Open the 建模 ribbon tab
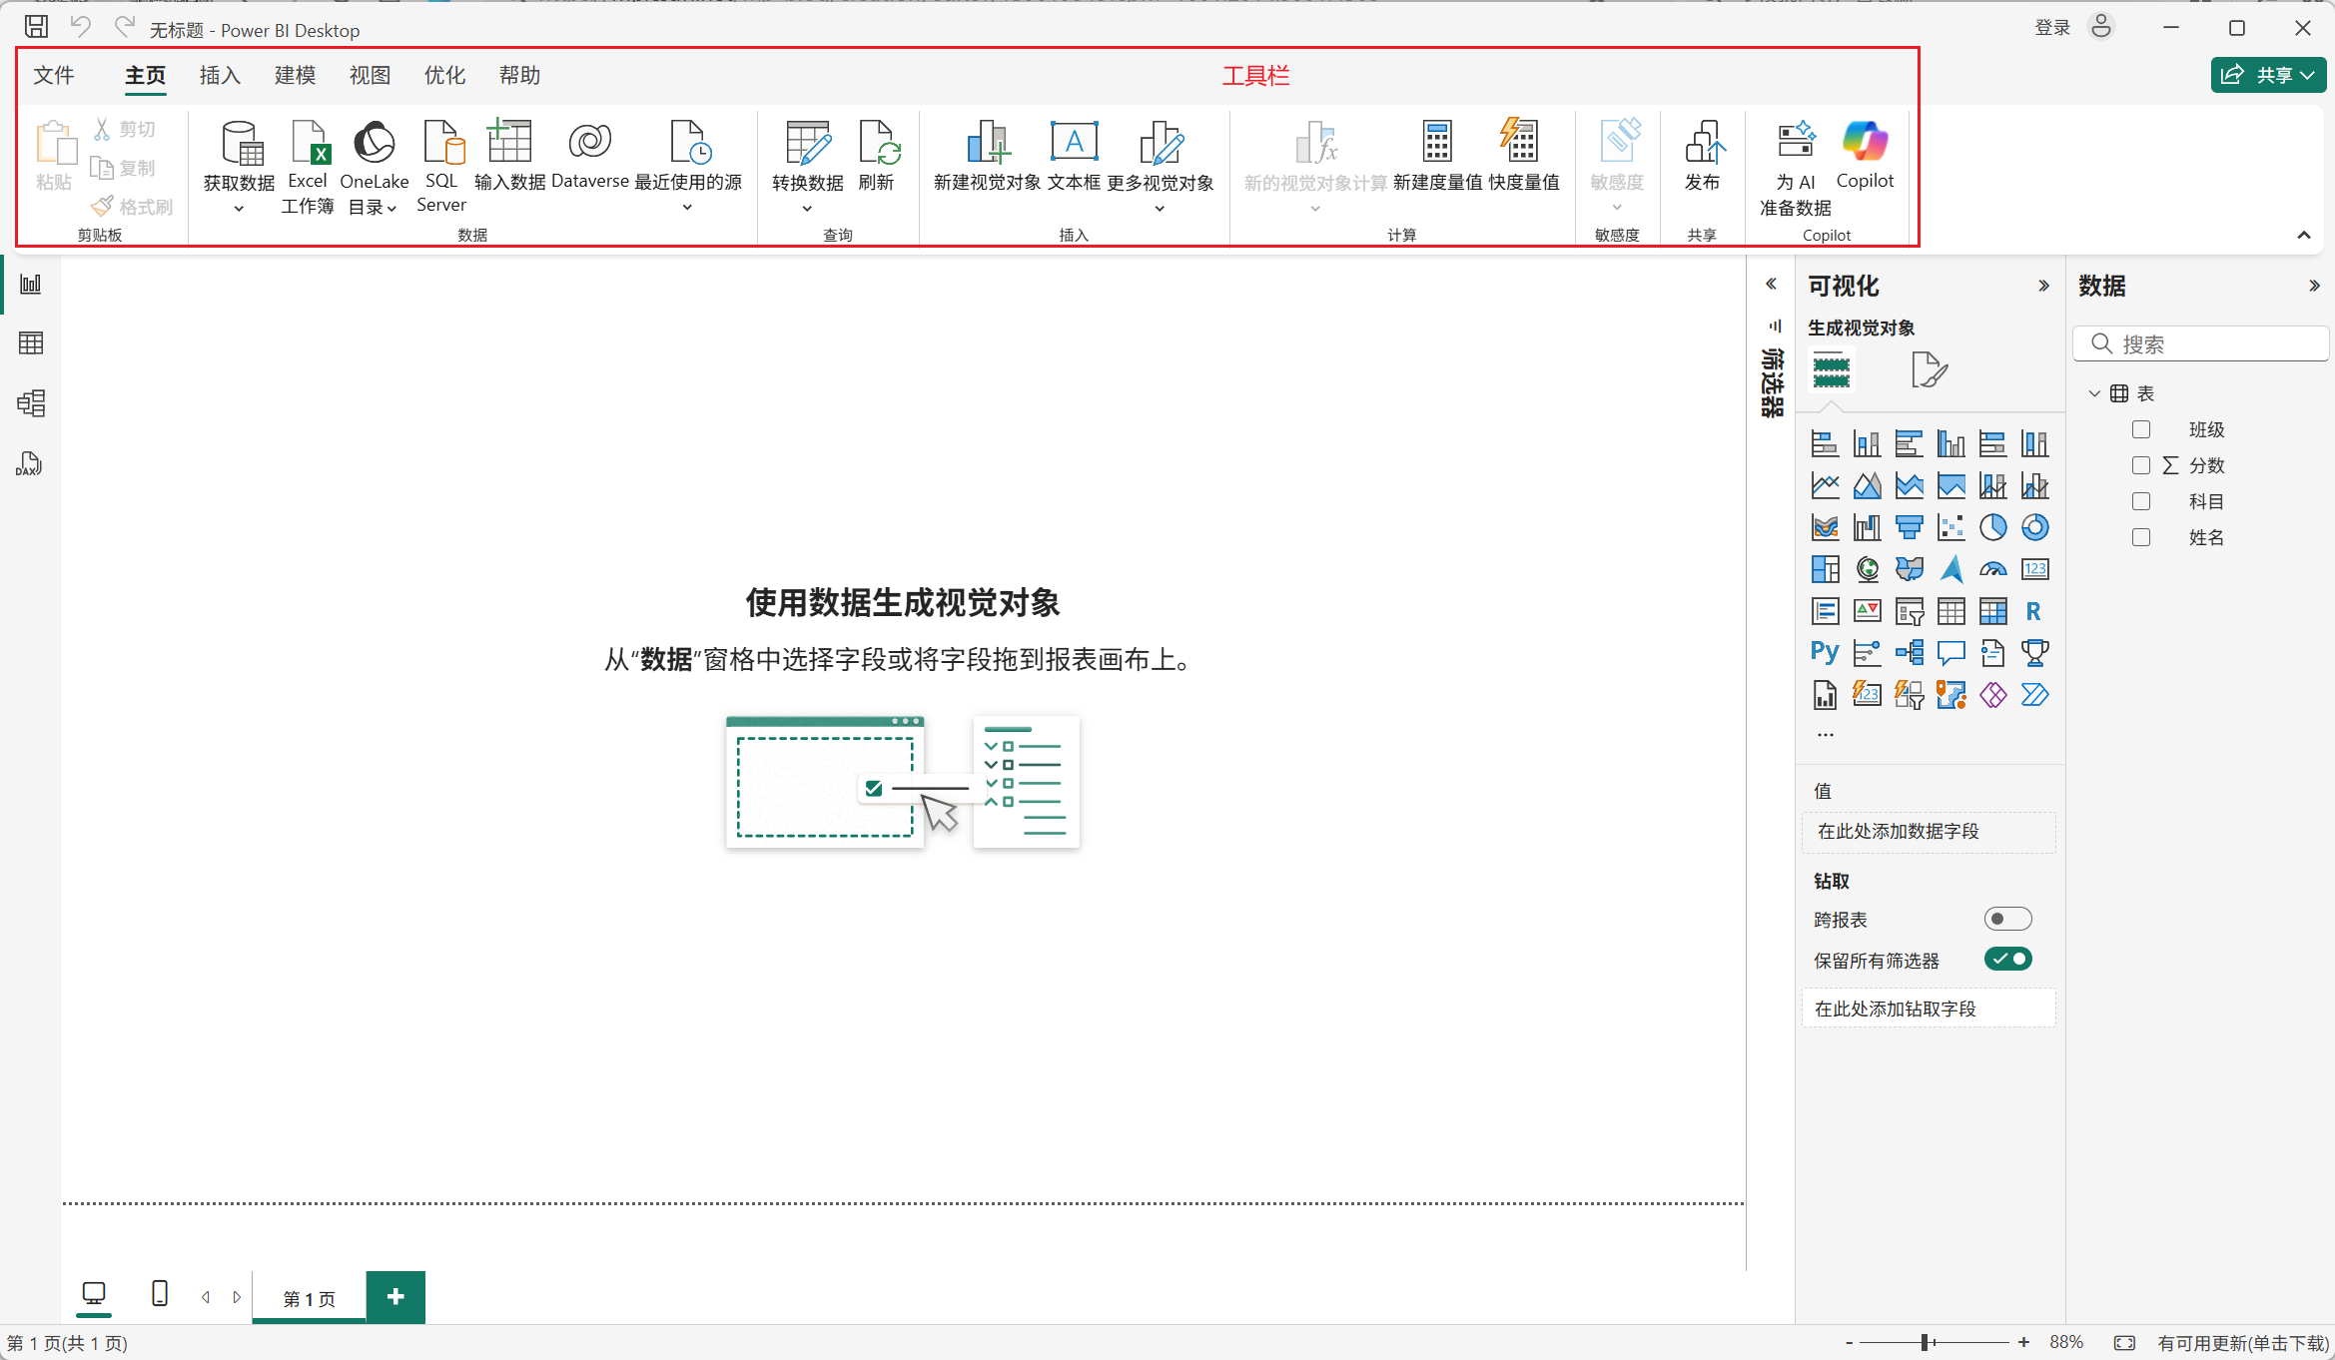 (x=295, y=75)
